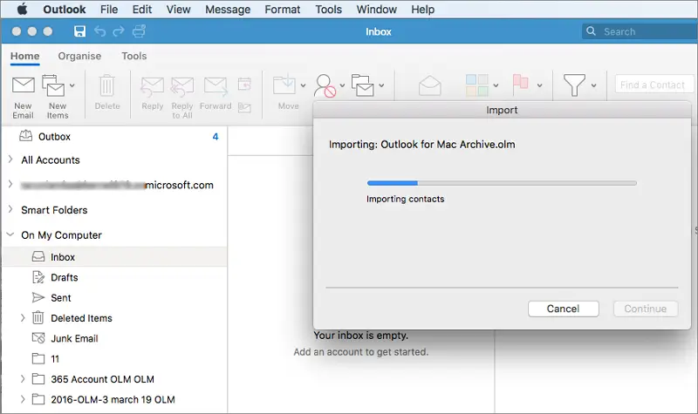Click the Reply icon
698x414 pixels.
coord(152,86)
